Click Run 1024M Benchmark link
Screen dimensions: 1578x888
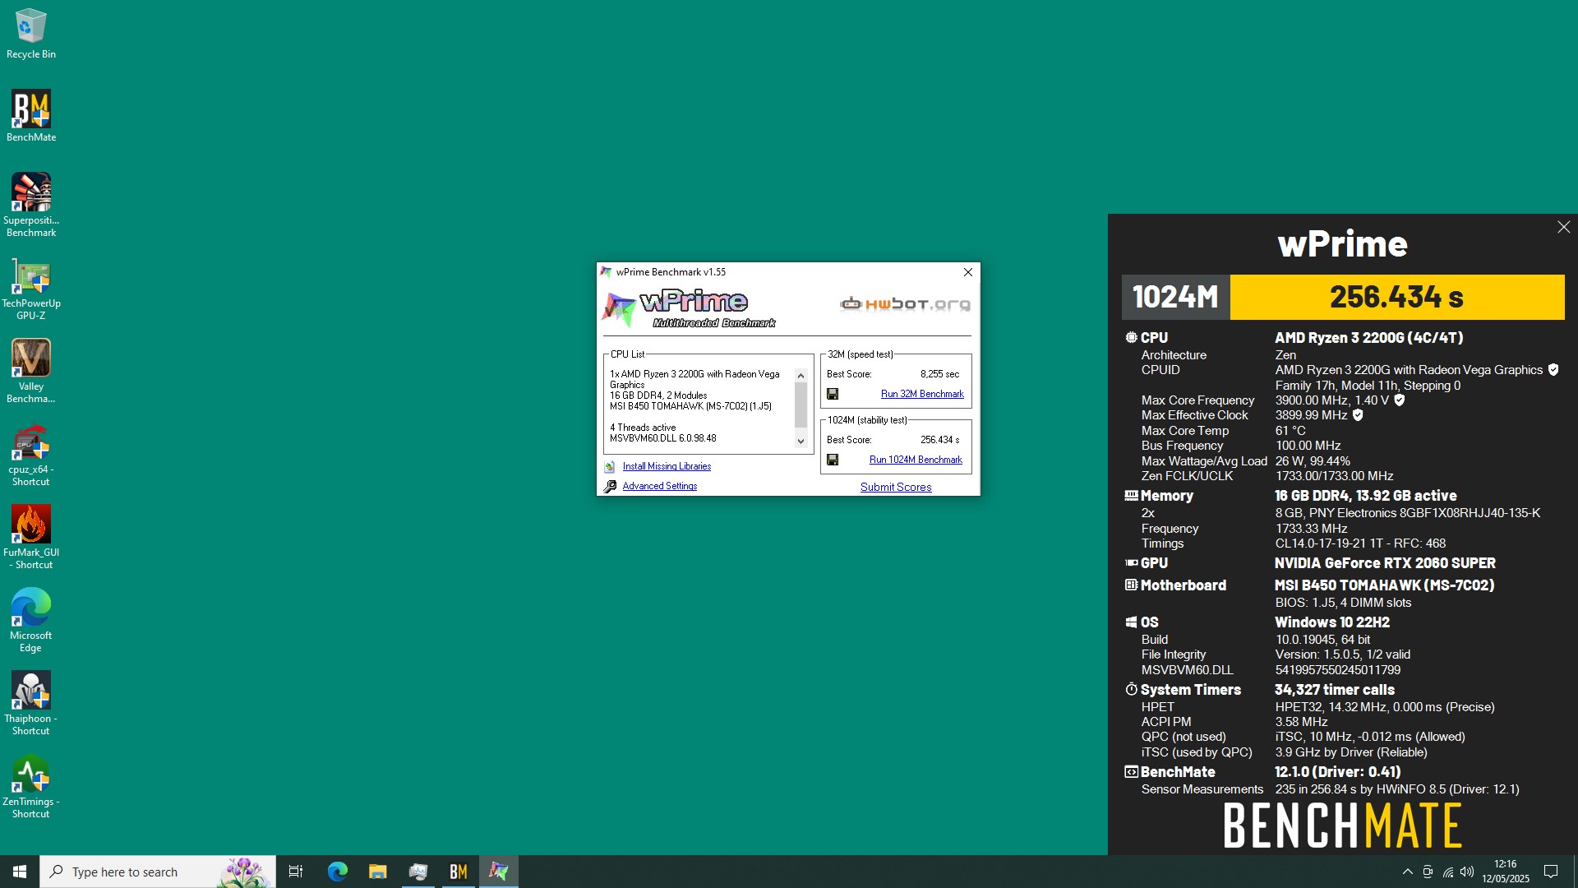tap(916, 460)
